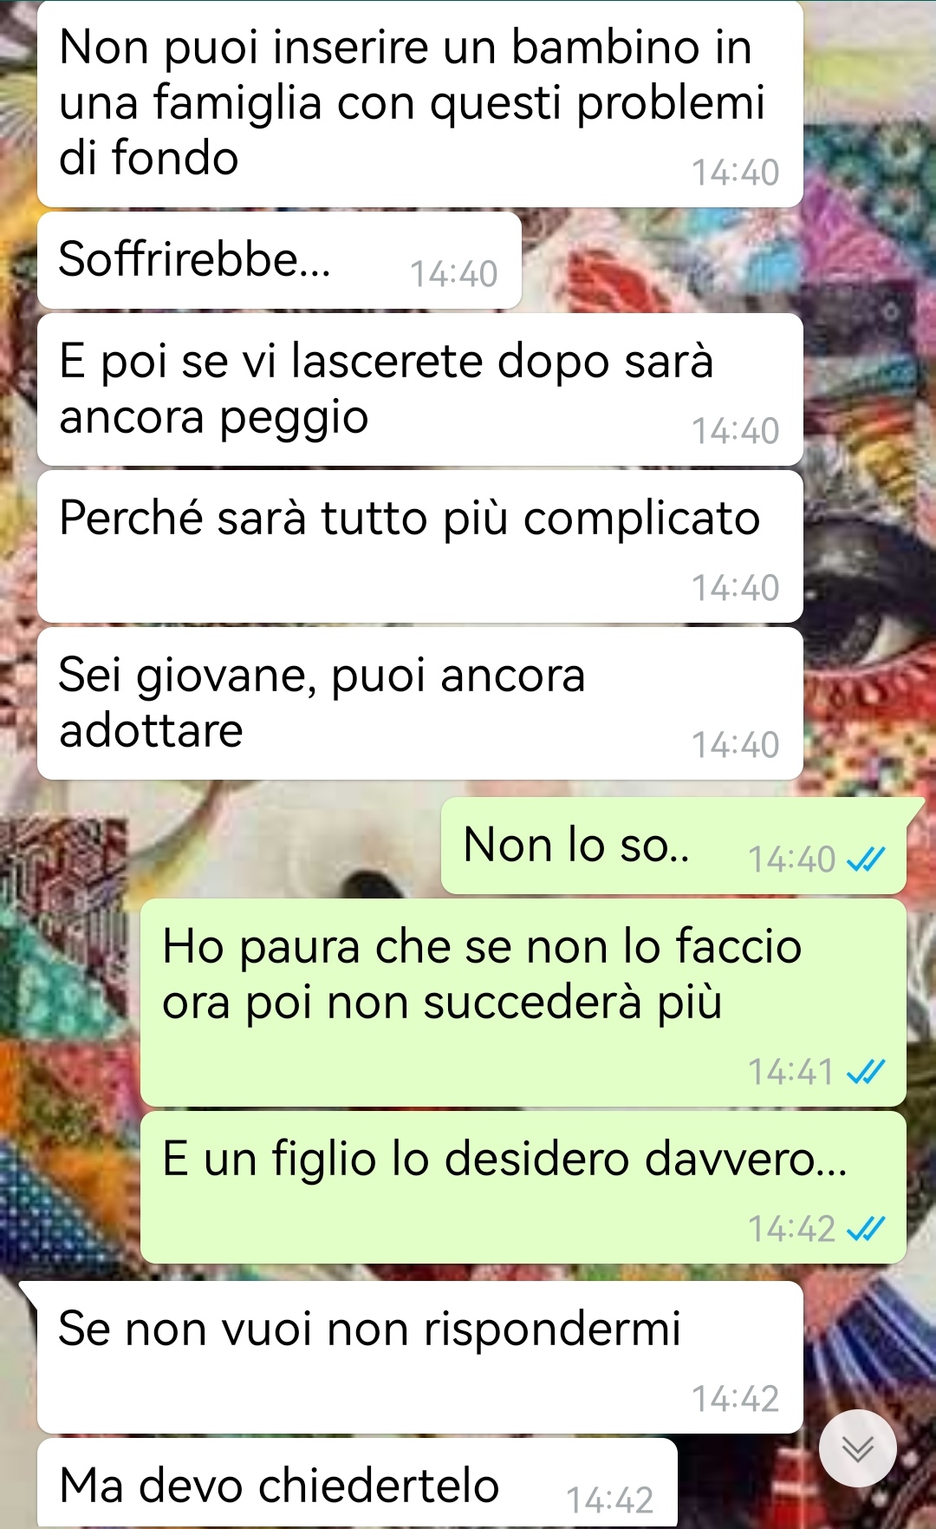The image size is (936, 1529).
Task: Select message "Ho paura che se non lo faccio"
Action: [523, 1003]
